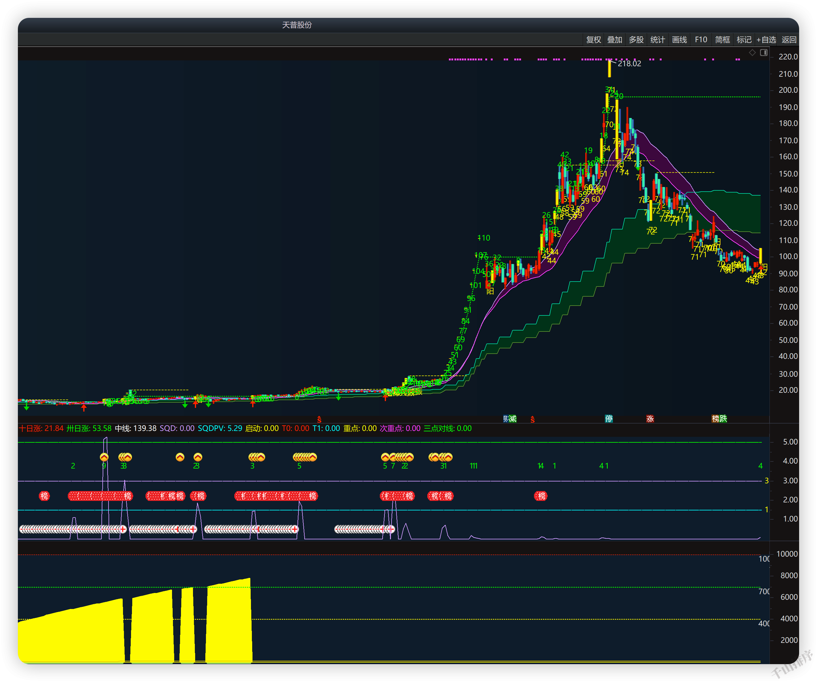This screenshot has height=682, width=817.
Task: Click the green 减 event marker
Action: pos(513,419)
